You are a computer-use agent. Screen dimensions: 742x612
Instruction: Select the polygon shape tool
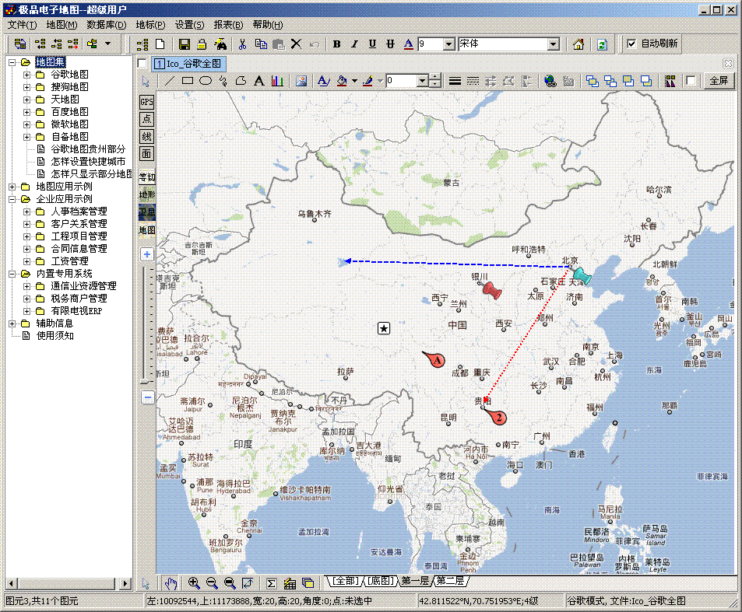241,81
